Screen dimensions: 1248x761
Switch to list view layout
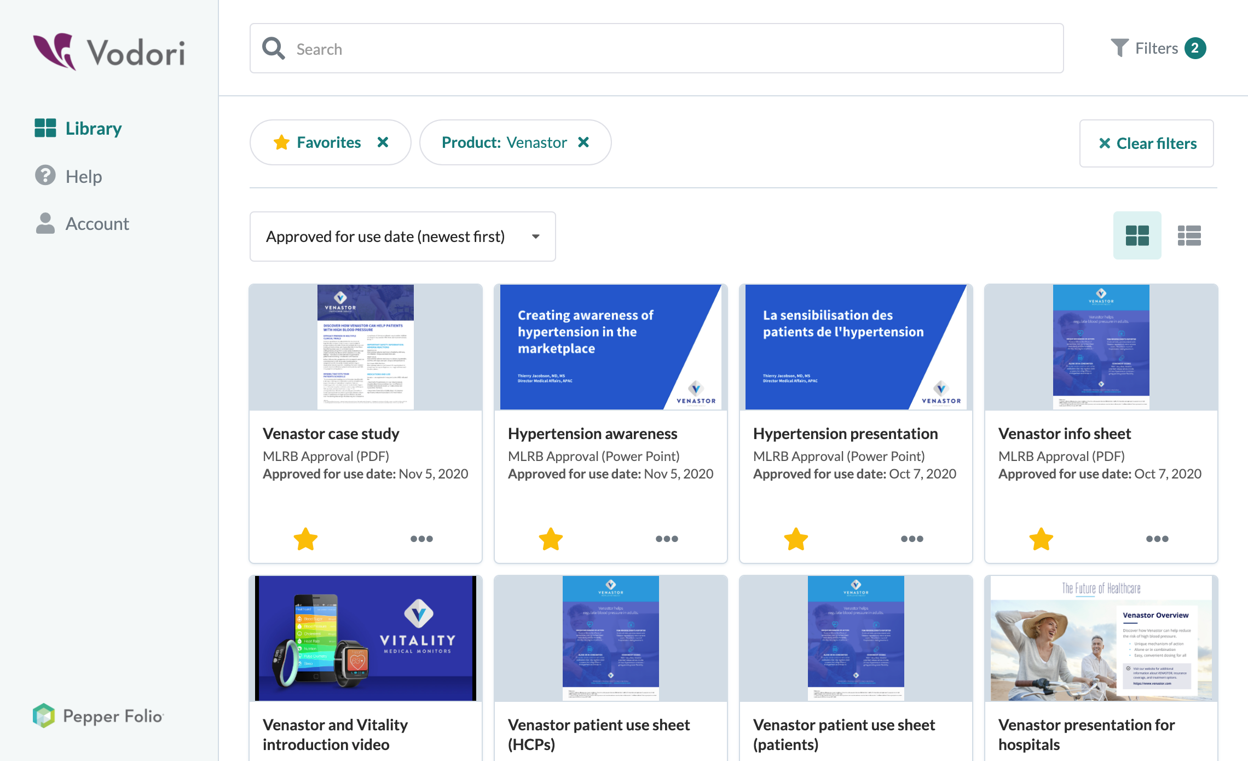click(1189, 236)
